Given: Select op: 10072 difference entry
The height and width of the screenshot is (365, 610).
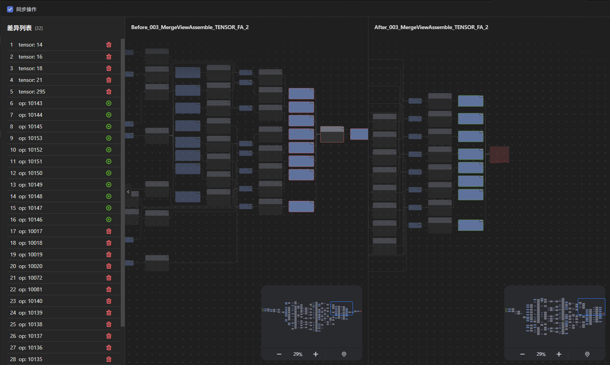Looking at the screenshot, I should coord(30,278).
